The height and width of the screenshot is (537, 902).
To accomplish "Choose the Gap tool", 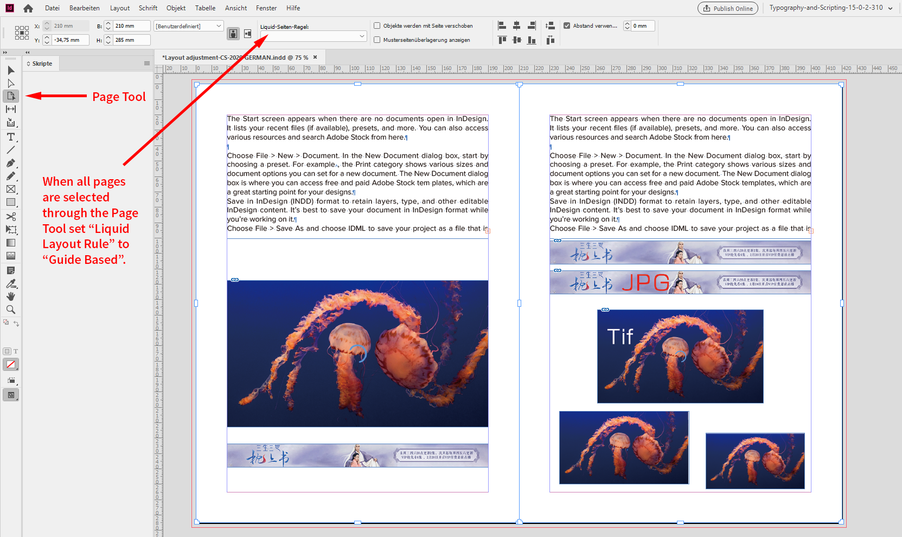I will (10, 109).
